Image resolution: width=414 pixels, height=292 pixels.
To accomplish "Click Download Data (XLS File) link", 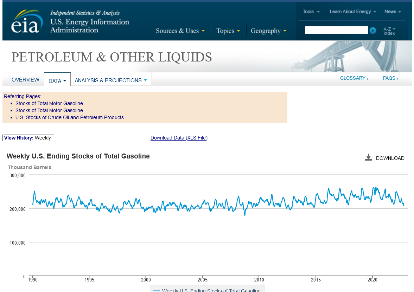I will click(179, 138).
